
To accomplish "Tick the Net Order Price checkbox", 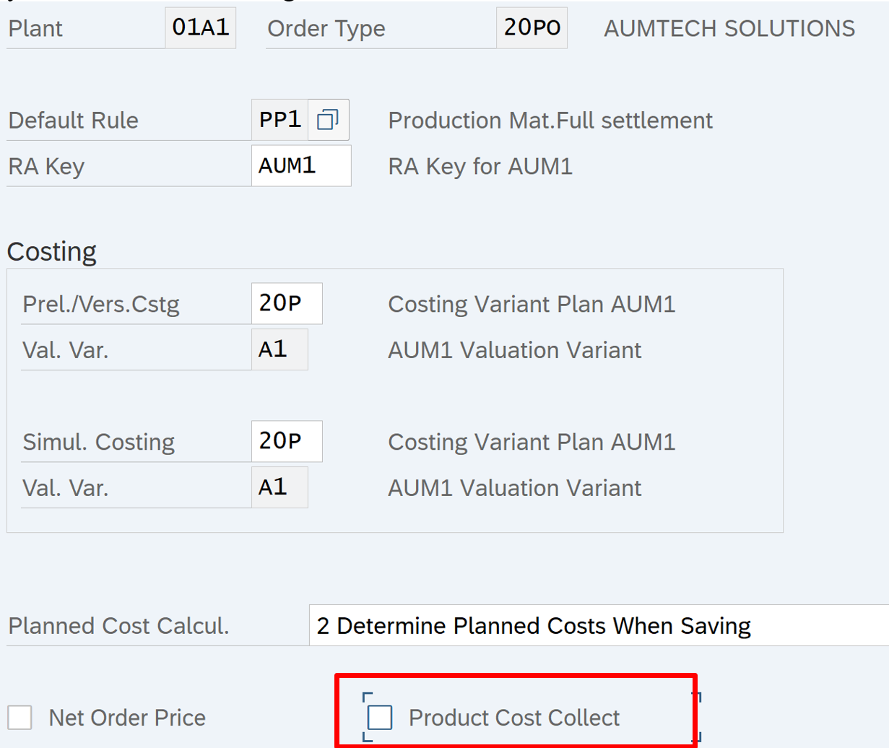I will 19,718.
